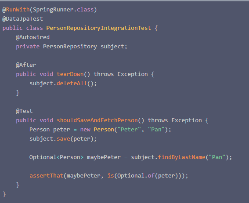The width and height of the screenshot is (249, 203).
Task: Click the PersonRepository field type
Action: click(70, 47)
